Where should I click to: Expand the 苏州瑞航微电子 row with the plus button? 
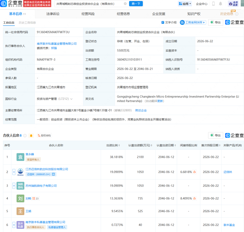coord(14,186)
